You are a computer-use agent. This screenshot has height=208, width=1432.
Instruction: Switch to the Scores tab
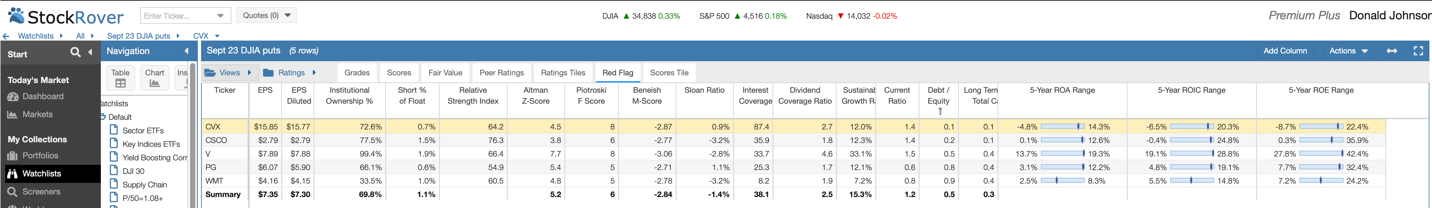[399, 72]
